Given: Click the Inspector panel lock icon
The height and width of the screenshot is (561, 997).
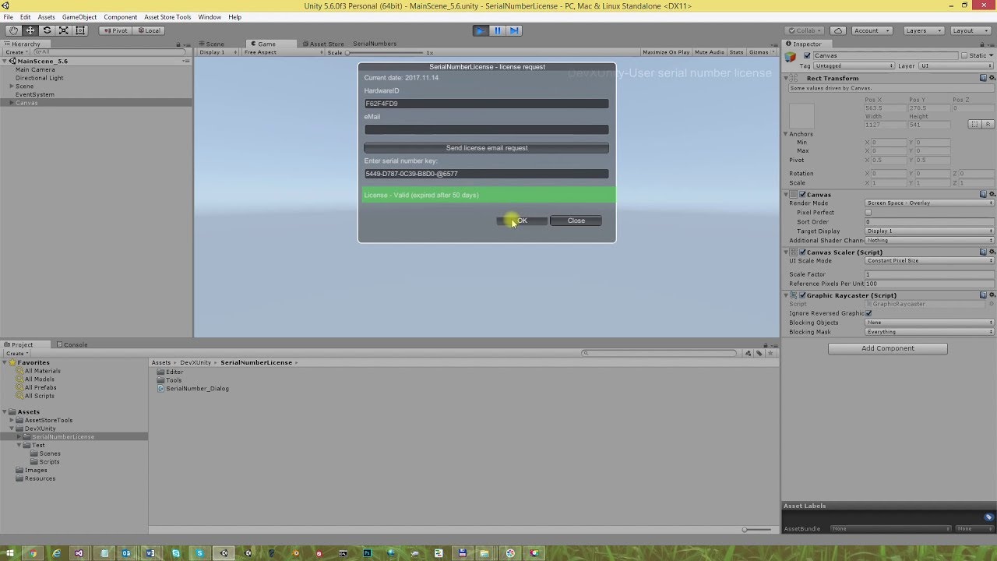Looking at the screenshot, I should (981, 44).
